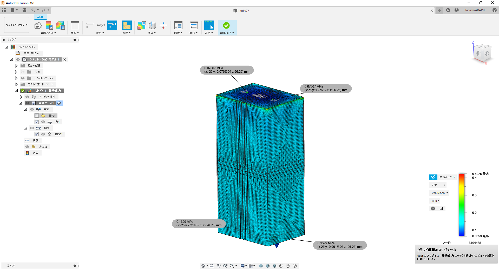This screenshot has width=499, height=270.
Task: Open the Von Mises stress type dropdown
Action: (439, 193)
